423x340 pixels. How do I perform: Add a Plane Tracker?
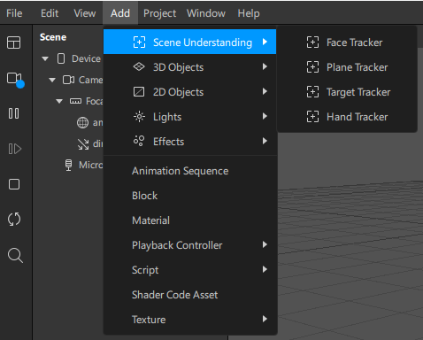(x=347, y=67)
